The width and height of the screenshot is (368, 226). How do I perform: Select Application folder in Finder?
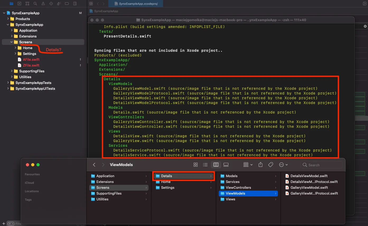[119, 176]
